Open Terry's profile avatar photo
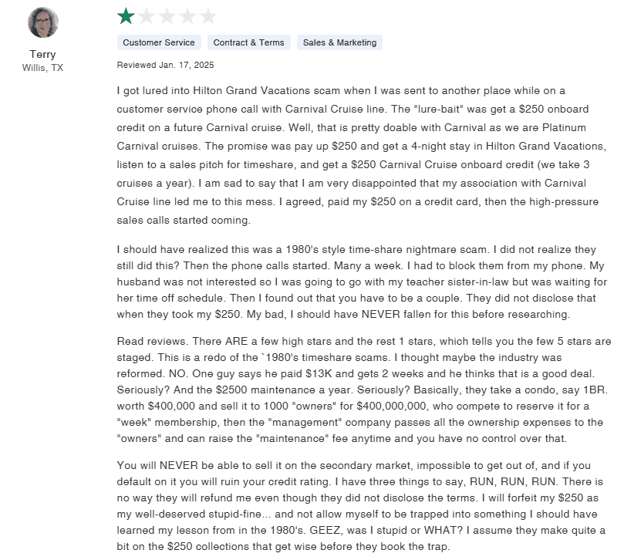 point(43,22)
